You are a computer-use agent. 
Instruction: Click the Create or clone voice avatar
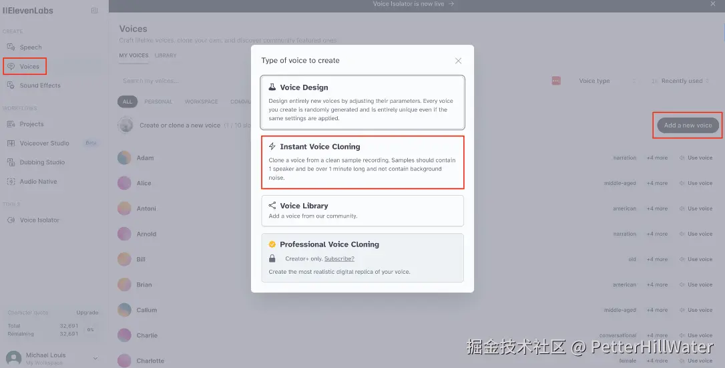tap(126, 126)
